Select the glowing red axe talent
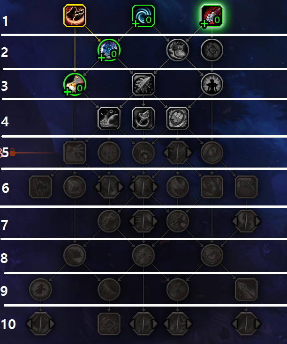287x344 pixels. coord(212,15)
